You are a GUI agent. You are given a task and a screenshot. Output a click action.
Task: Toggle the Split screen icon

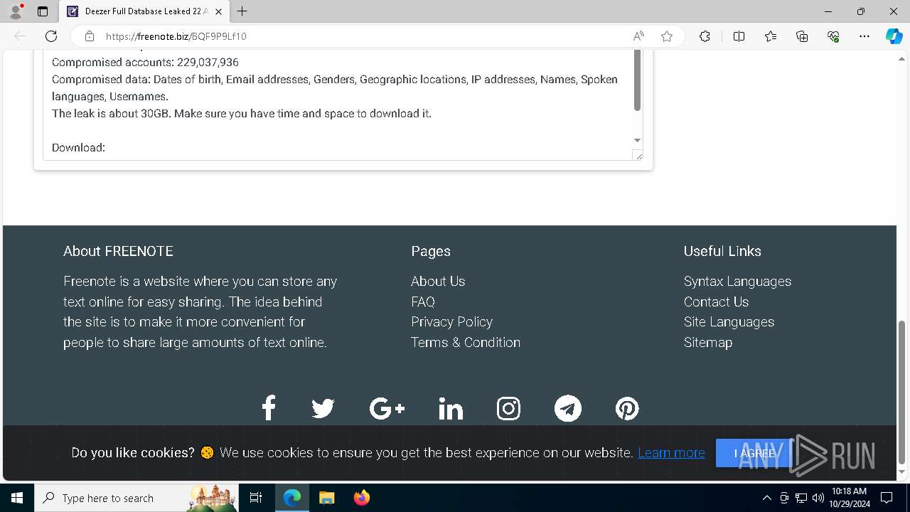[739, 36]
